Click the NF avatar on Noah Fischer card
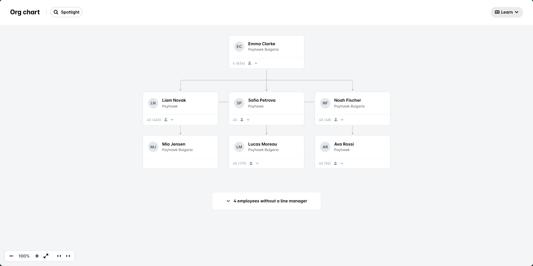Viewport: 533px width, 266px height. tap(325, 103)
